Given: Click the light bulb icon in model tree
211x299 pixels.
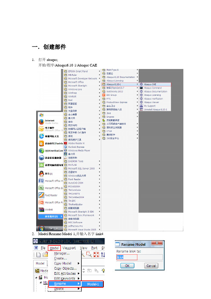Looking at the screenshot, I should point(103,270).
